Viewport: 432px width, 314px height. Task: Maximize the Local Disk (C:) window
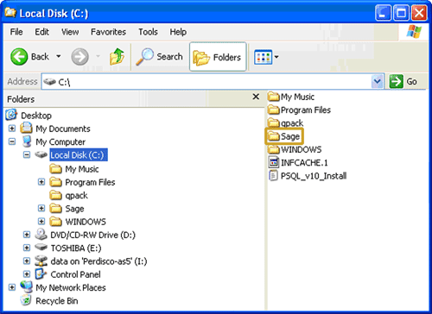(401, 13)
